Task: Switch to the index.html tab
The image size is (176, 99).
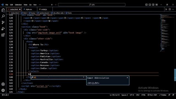Action: [14, 9]
